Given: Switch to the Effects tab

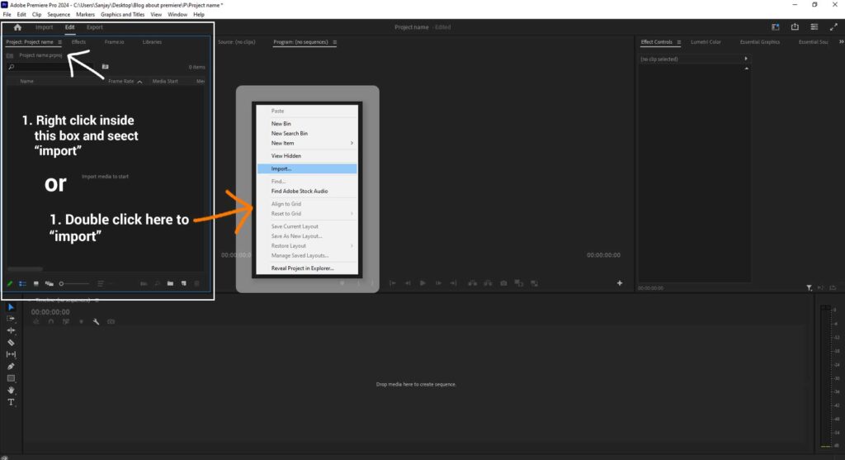Looking at the screenshot, I should pos(78,42).
